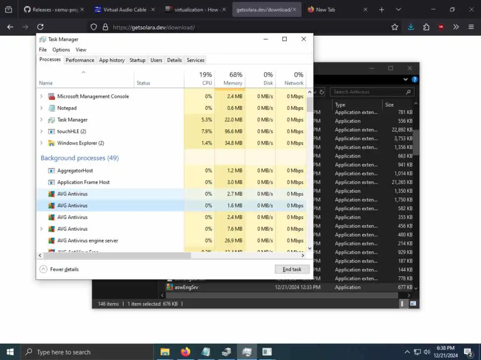Sort processes by CPU column
The width and height of the screenshot is (481, 360).
point(200,78)
